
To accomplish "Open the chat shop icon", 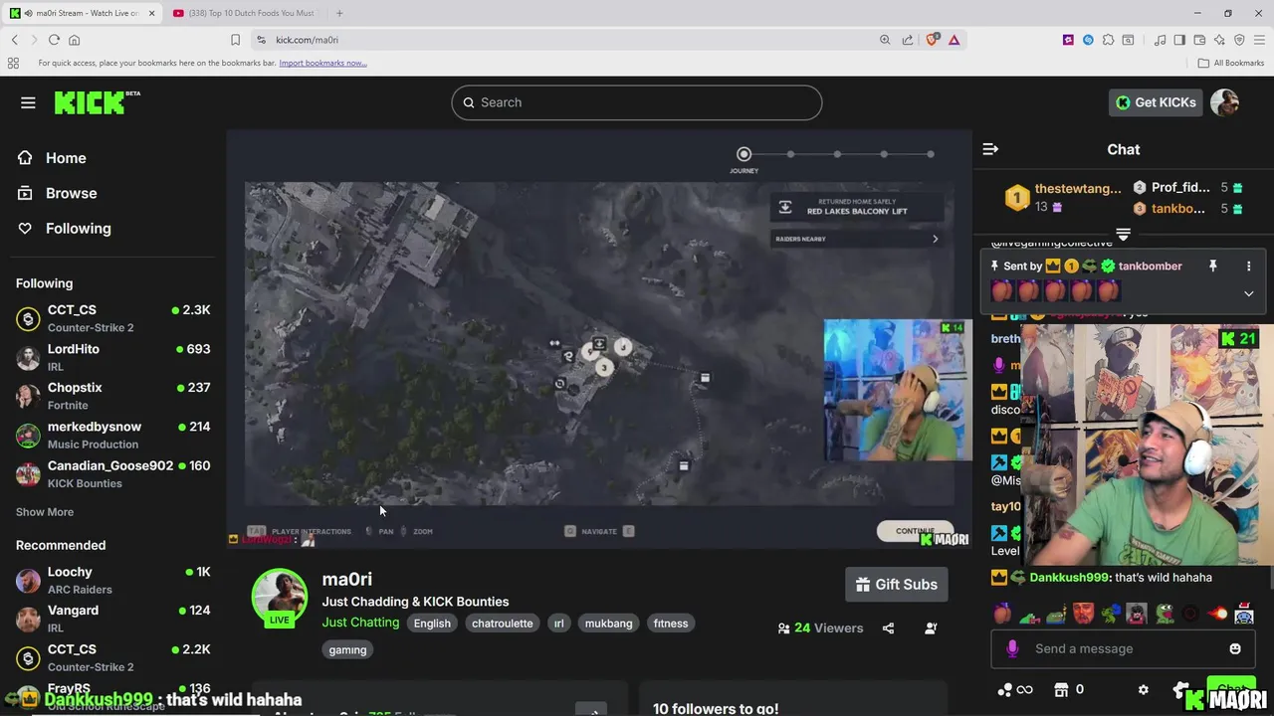I will pos(1061,689).
